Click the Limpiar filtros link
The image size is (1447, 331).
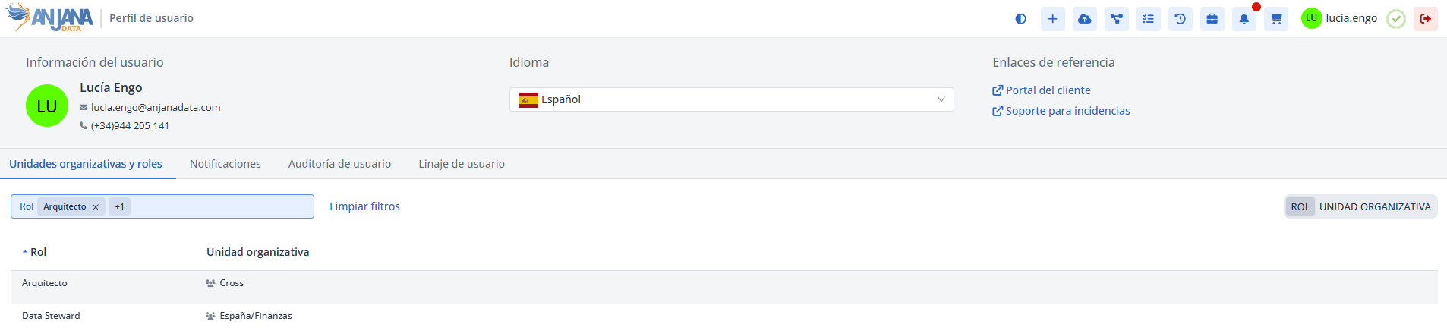click(x=364, y=206)
